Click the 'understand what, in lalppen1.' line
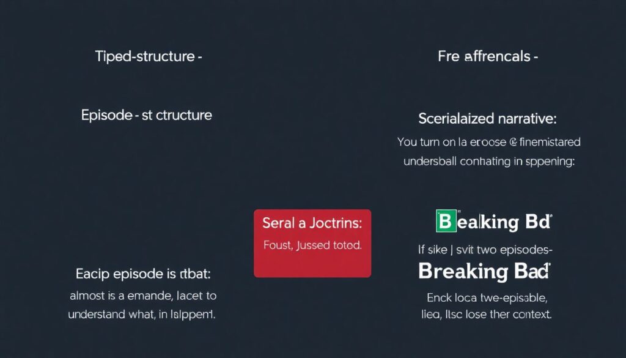The height and width of the screenshot is (358, 626). click(142, 315)
